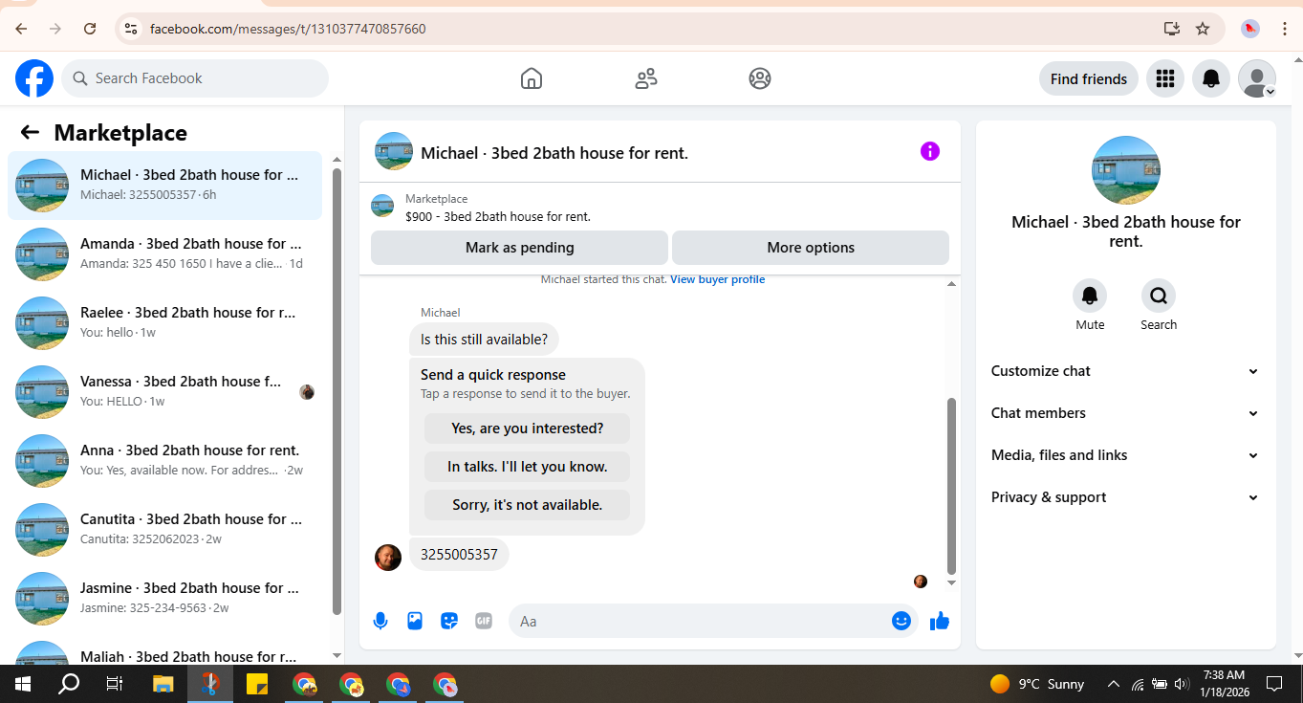
Task: Expand Chat members section
Action: [x=1125, y=413]
